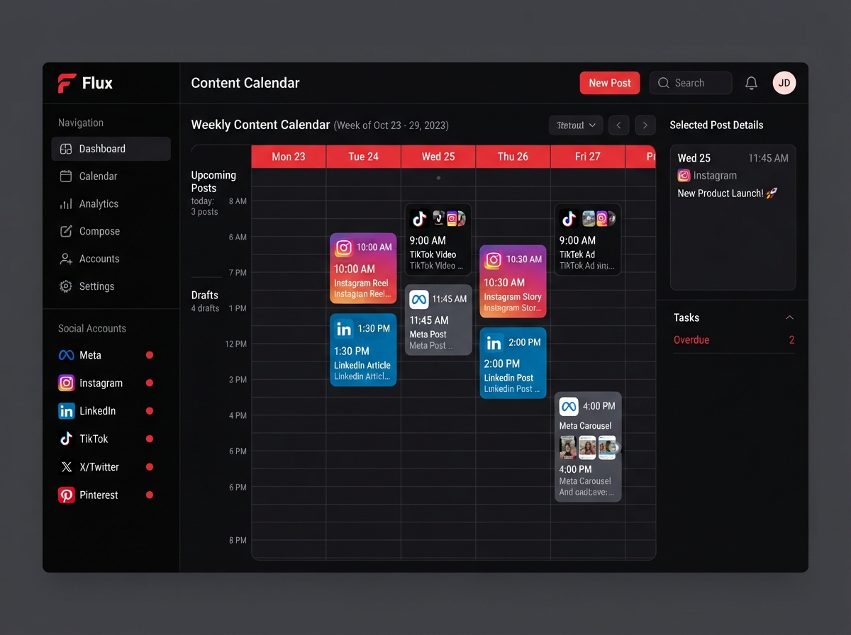Viewport: 851px width, 635px height.
Task: Click the Drafts section label
Action: pos(205,295)
